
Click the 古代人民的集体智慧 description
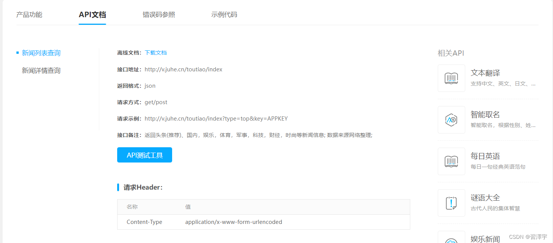pos(495,208)
